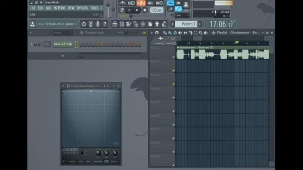Open the plugin picker plug icon
Screen dimensions: 303x170
[157, 24]
